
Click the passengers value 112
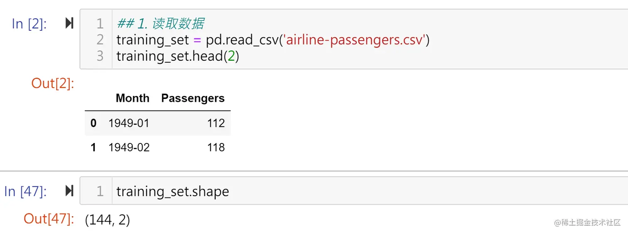point(216,123)
